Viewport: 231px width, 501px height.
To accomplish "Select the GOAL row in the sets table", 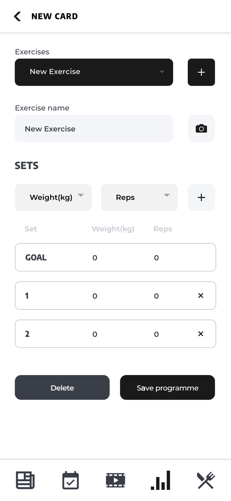I will pyautogui.click(x=115, y=257).
